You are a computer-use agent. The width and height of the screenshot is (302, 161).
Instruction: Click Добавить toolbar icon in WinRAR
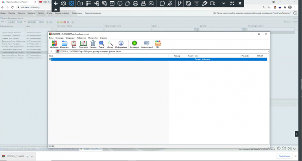click(54, 44)
